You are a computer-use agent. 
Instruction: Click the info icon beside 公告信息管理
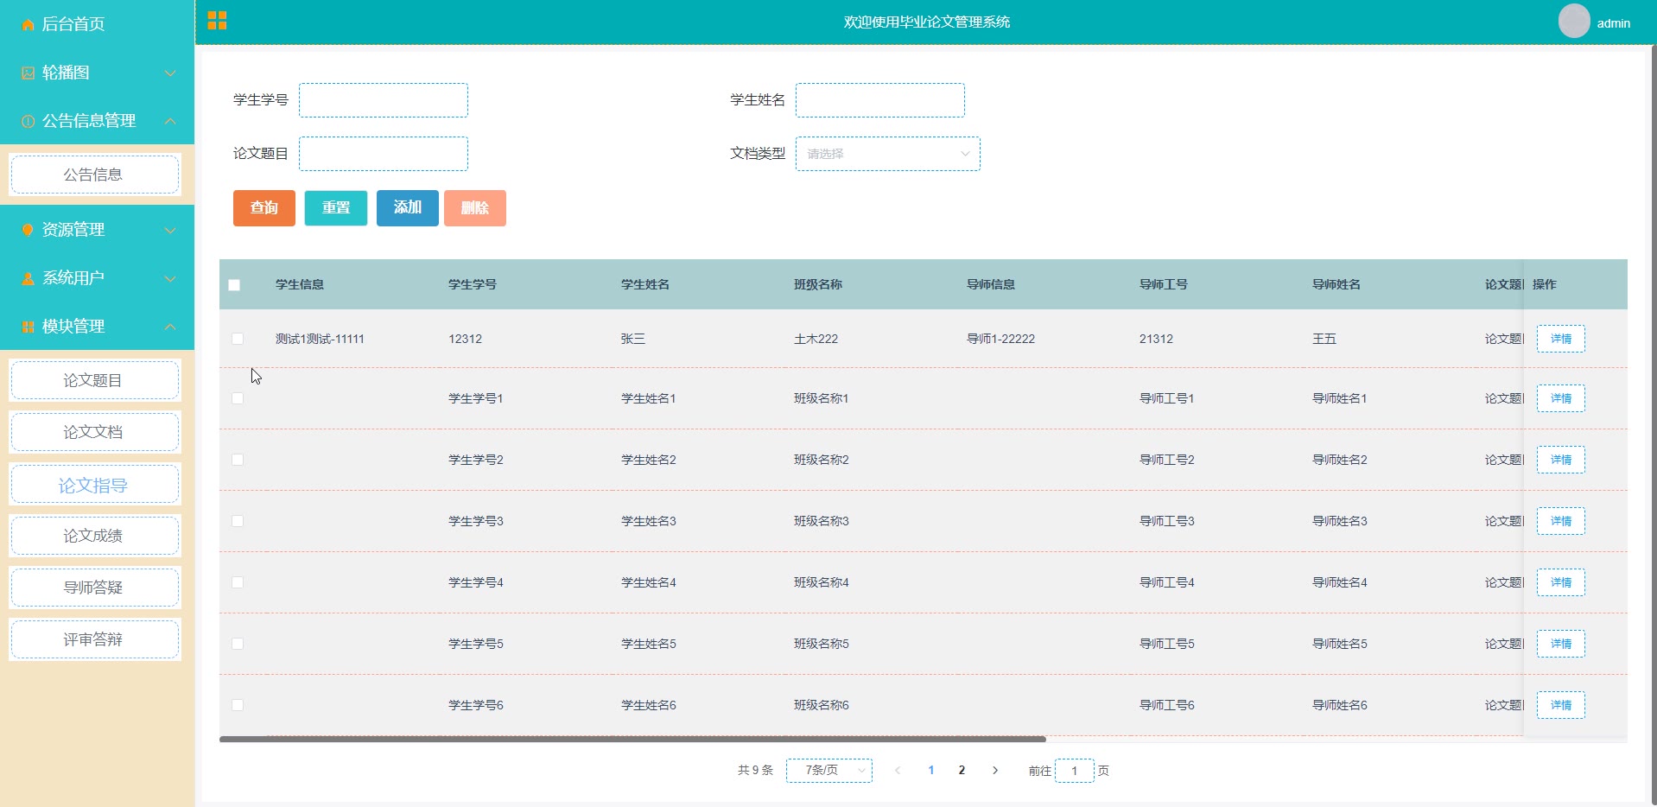tap(28, 121)
